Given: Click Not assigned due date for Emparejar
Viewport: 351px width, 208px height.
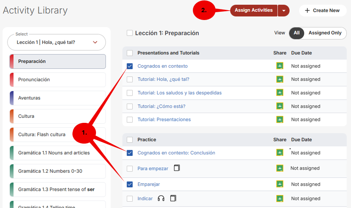Looking at the screenshot, I should tap(306, 184).
